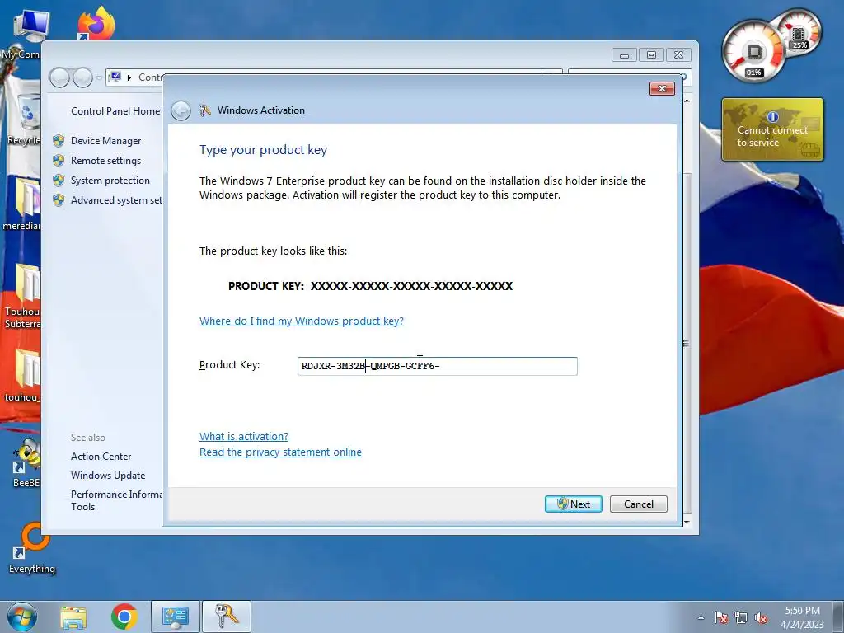
Task: Minimize the Control Panel window
Action: [625, 55]
